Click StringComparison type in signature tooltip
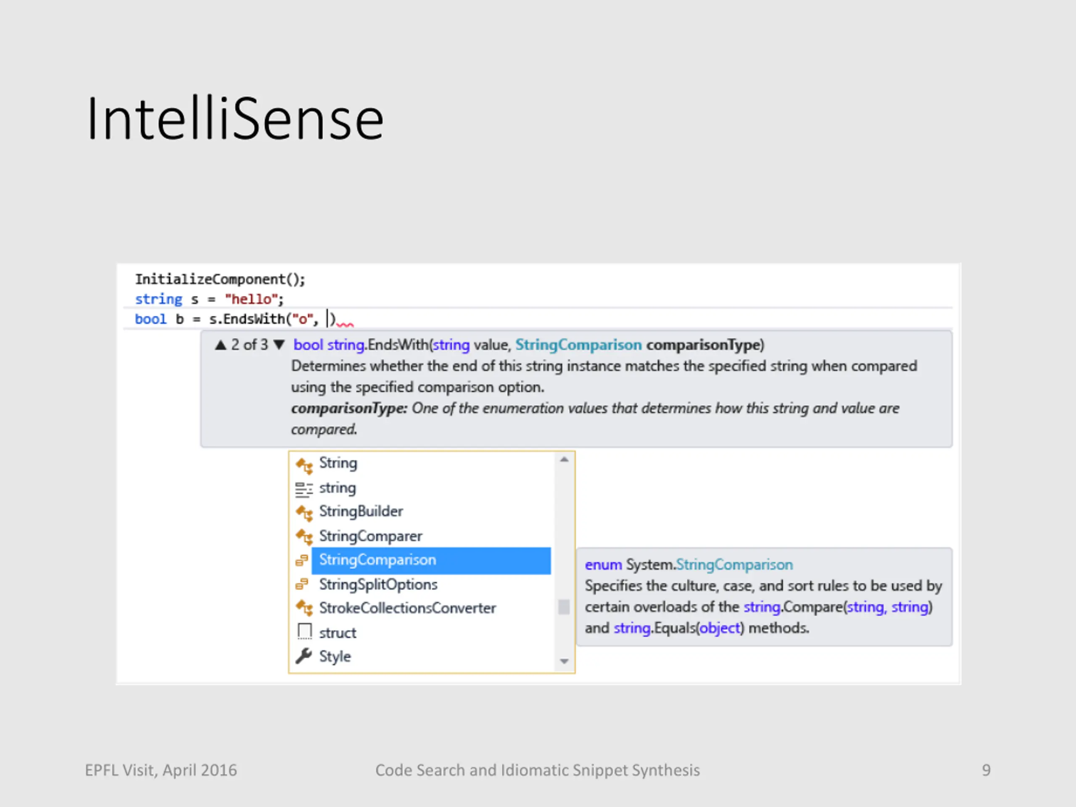The image size is (1076, 807). (578, 345)
